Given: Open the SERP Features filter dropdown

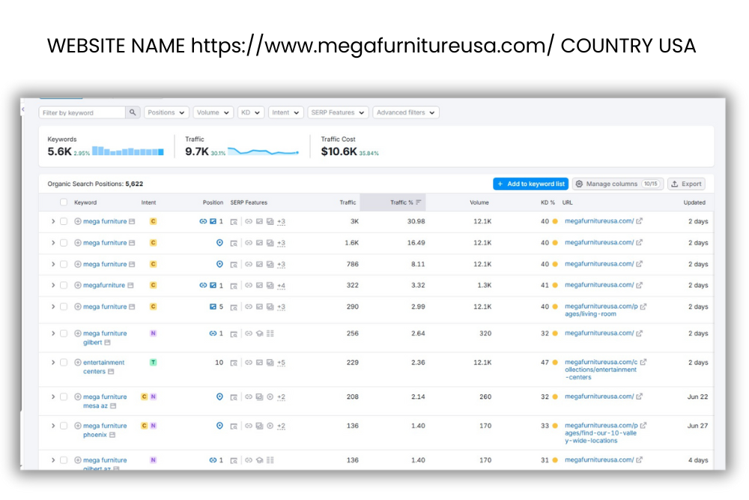Looking at the screenshot, I should (337, 112).
